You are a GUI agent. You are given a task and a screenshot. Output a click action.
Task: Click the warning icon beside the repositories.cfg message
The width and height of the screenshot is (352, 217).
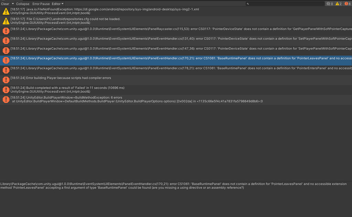click(5, 21)
